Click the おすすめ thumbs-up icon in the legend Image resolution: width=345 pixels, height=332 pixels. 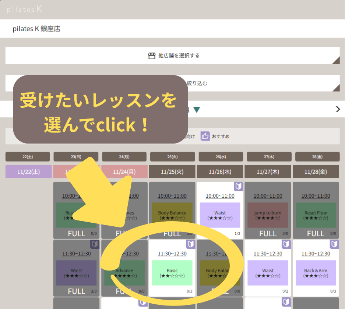point(204,136)
